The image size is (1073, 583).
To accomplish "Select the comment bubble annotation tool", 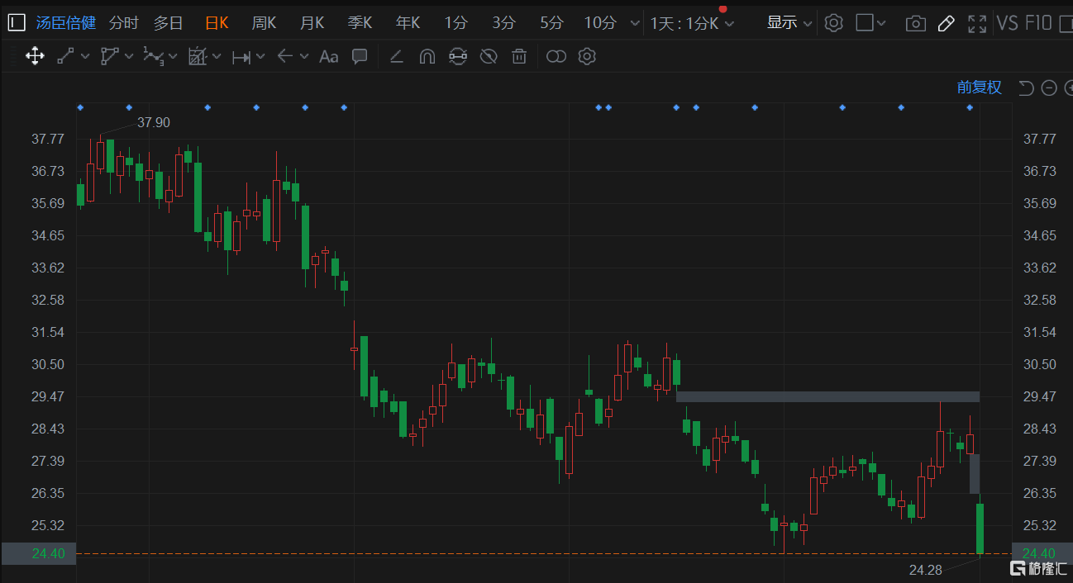I will coord(360,56).
